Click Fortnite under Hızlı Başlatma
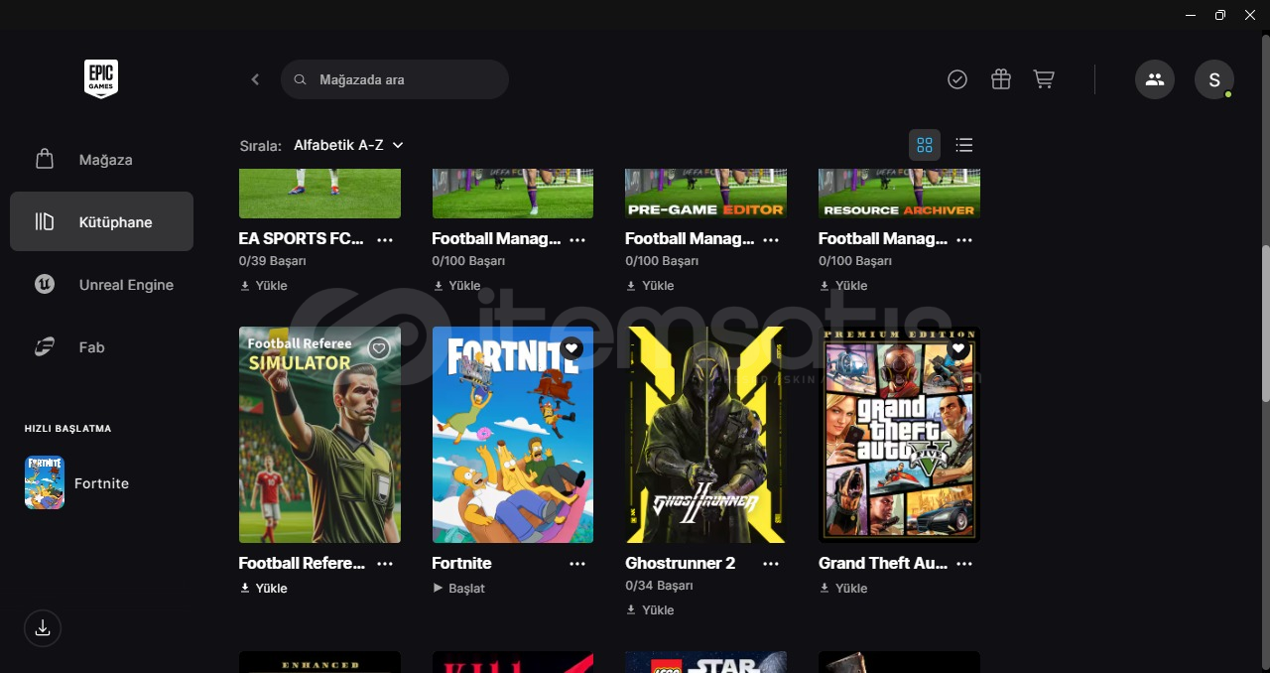 pos(101,483)
